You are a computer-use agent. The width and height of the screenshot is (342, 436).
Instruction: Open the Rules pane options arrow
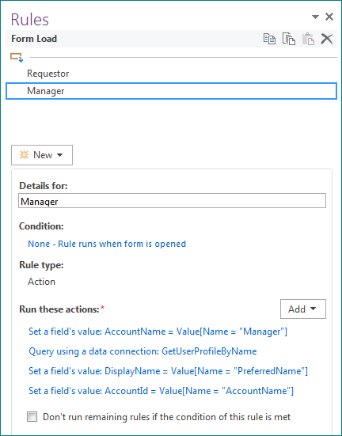pos(315,17)
